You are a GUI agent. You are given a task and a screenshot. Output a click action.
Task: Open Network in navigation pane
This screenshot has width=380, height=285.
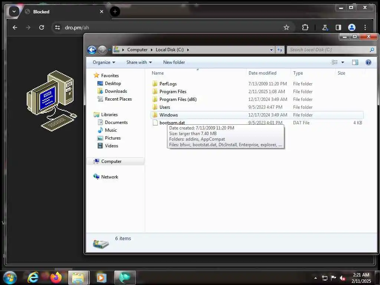(x=109, y=177)
